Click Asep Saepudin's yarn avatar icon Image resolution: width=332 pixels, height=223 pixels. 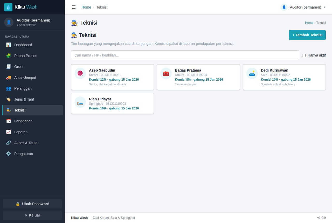[80, 73]
